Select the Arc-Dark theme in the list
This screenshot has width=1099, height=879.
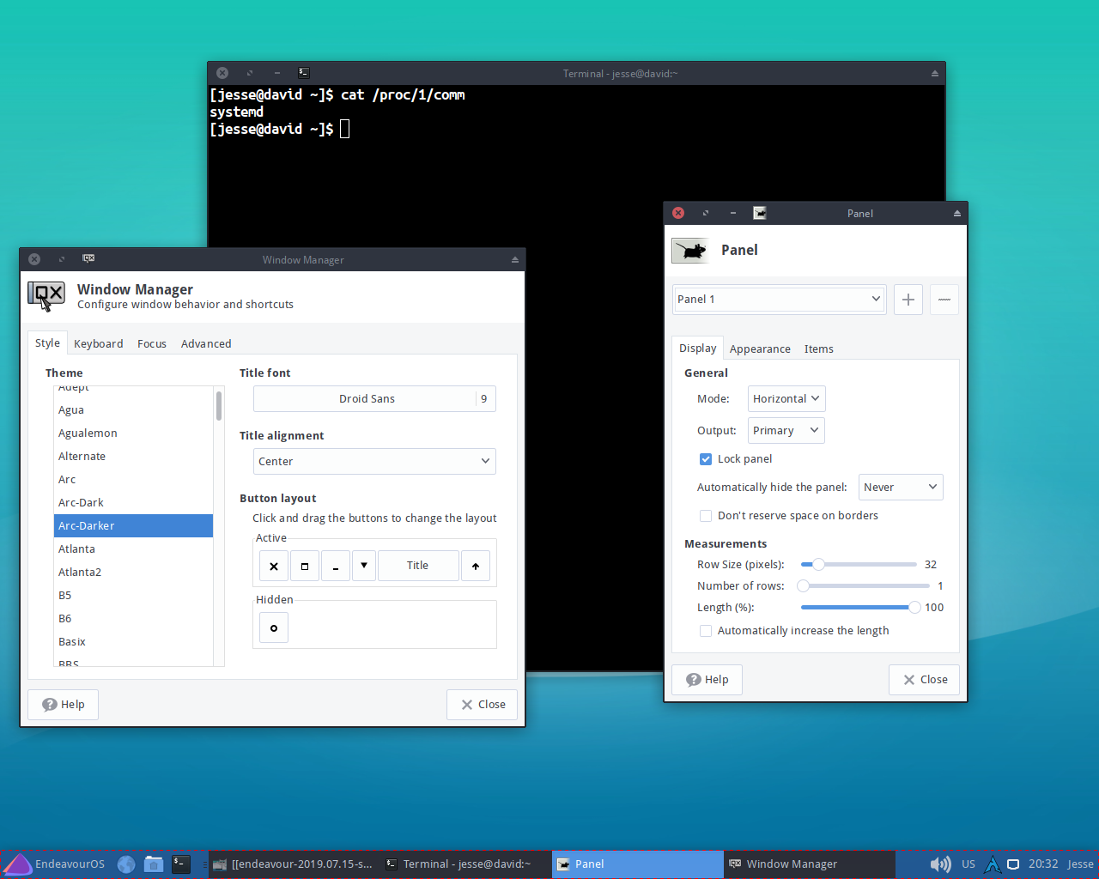point(133,503)
